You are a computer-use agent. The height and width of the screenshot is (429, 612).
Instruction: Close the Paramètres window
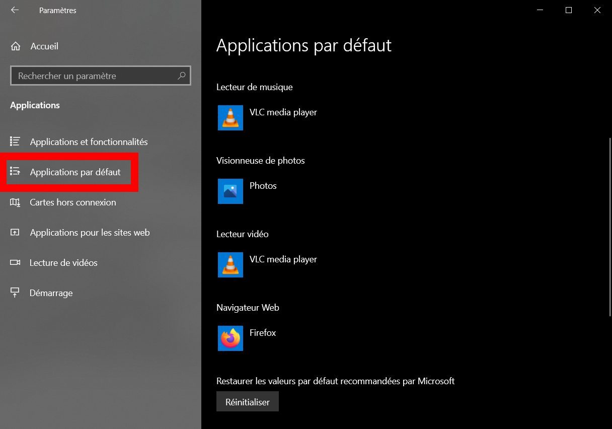(597, 10)
